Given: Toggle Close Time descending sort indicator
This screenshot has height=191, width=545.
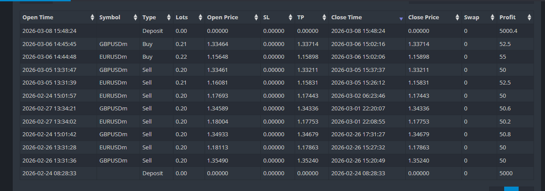Looking at the screenshot, I should click(401, 19).
